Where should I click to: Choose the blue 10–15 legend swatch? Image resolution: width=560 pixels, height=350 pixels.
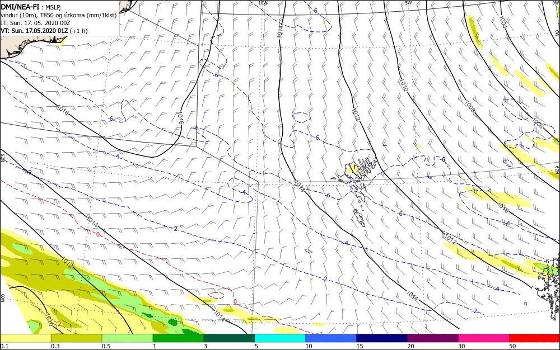coord(331,338)
